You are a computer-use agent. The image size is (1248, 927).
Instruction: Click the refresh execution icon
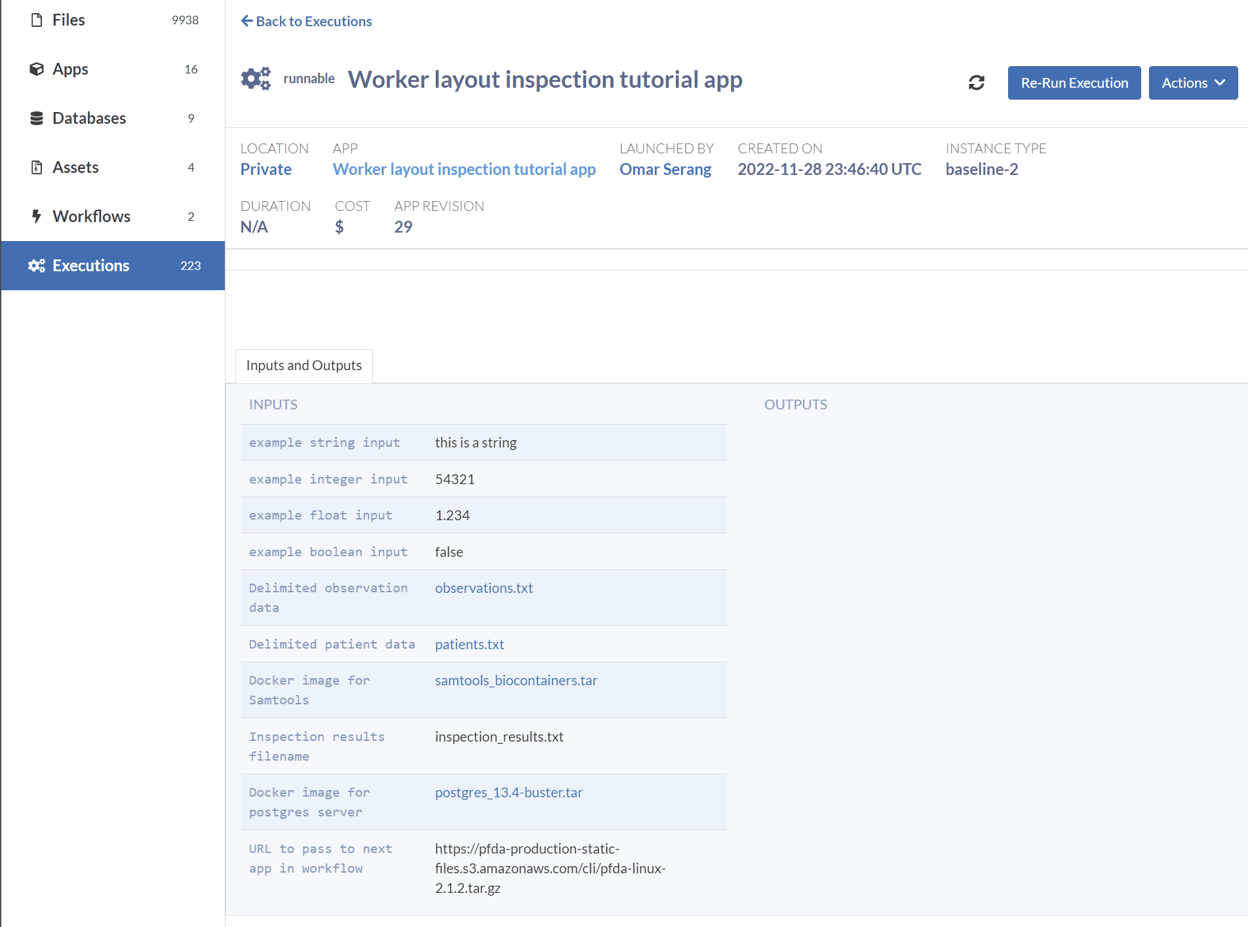(x=976, y=83)
